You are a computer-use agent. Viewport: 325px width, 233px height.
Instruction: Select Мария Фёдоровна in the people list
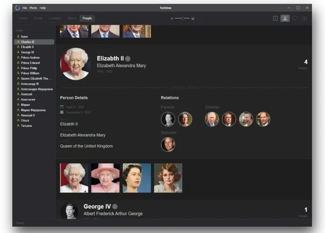pos(34,110)
